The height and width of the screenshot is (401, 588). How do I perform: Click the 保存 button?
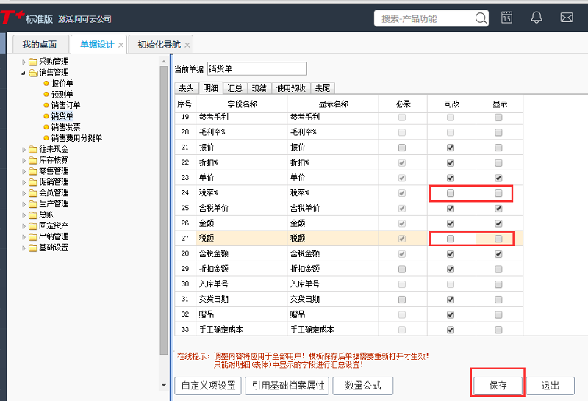[498, 386]
